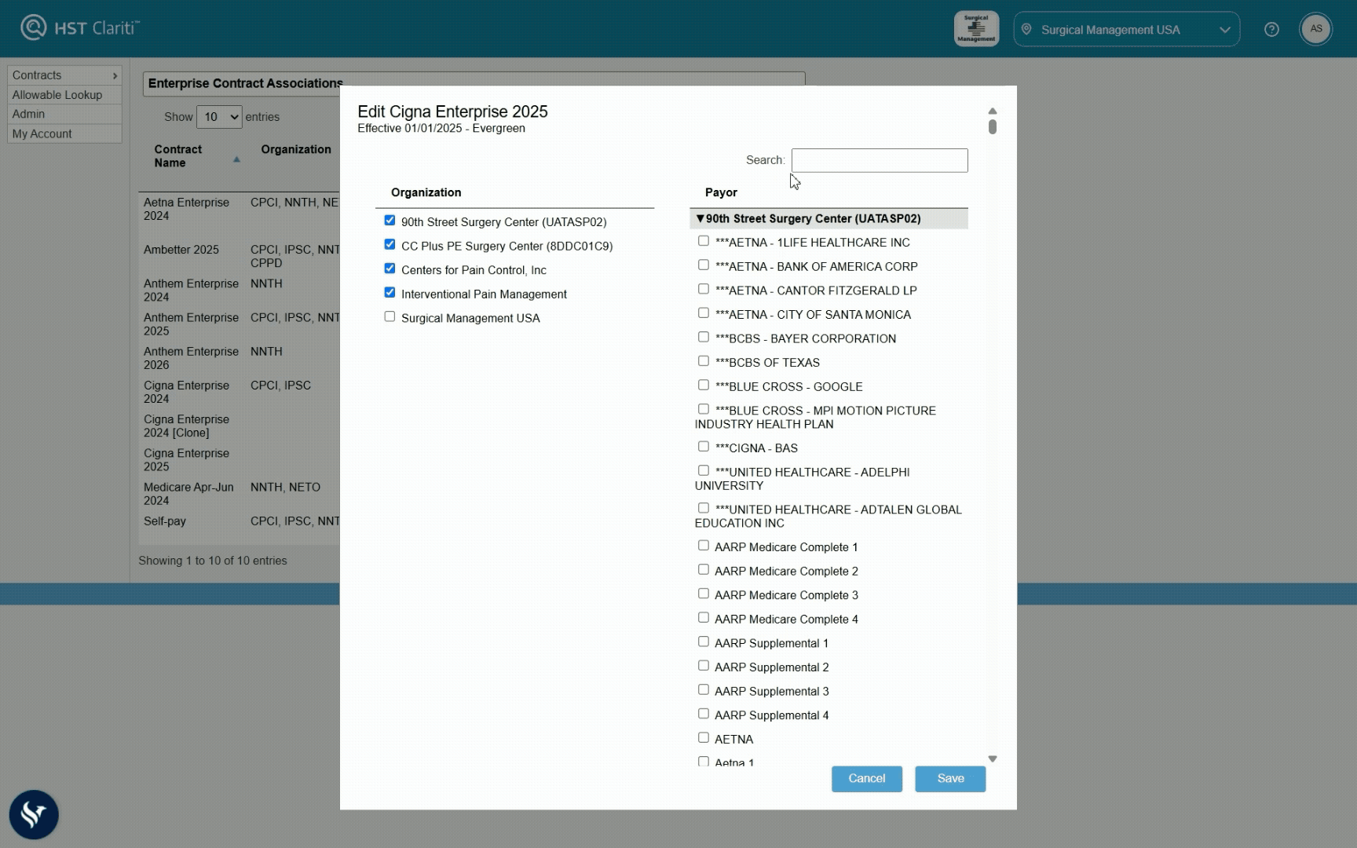Viewport: 1357px width, 848px height.
Task: Click the Cancel button in dialog
Action: (x=867, y=779)
